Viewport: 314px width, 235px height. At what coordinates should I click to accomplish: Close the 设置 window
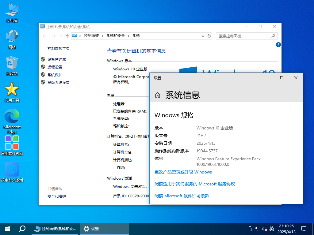[x=296, y=78]
